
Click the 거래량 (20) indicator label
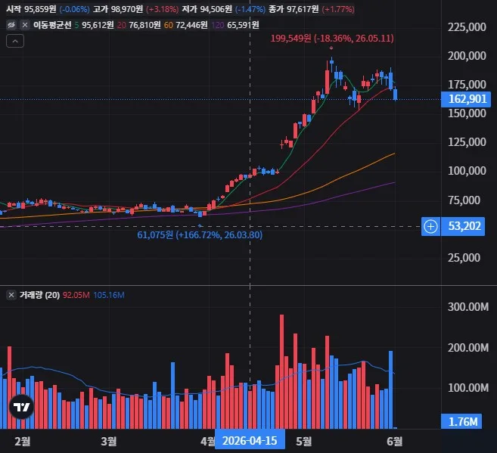(x=39, y=295)
